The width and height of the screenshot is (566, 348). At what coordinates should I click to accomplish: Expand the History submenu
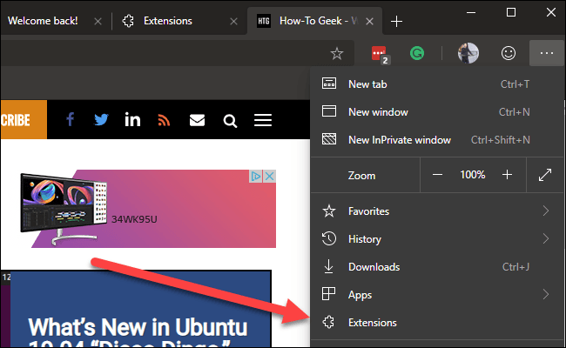click(x=545, y=238)
